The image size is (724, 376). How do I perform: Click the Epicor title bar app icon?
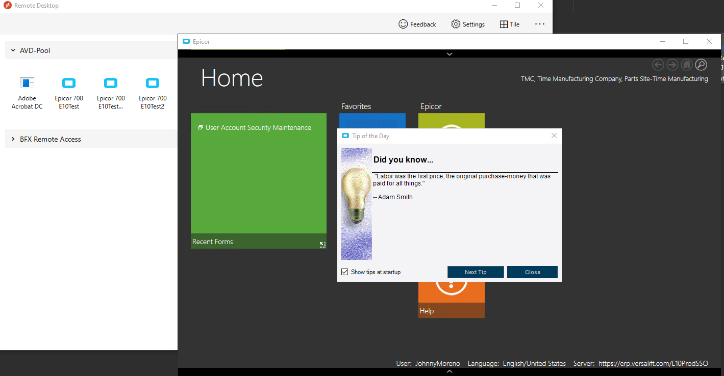(186, 42)
